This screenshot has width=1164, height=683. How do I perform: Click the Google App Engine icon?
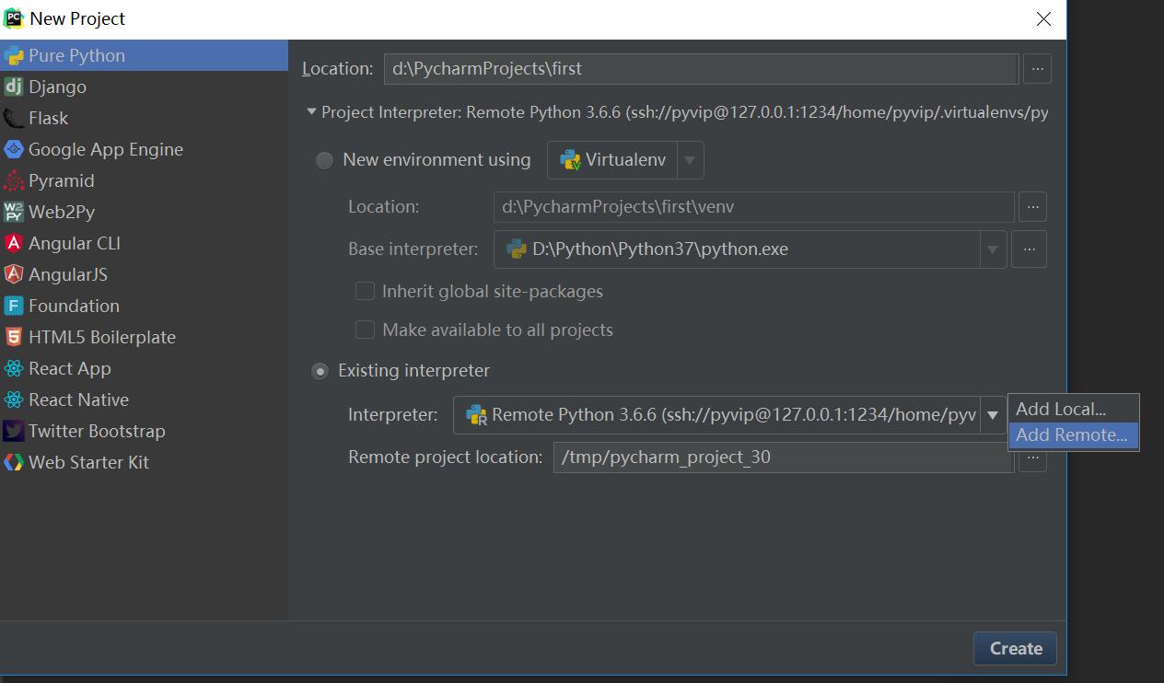pos(14,149)
